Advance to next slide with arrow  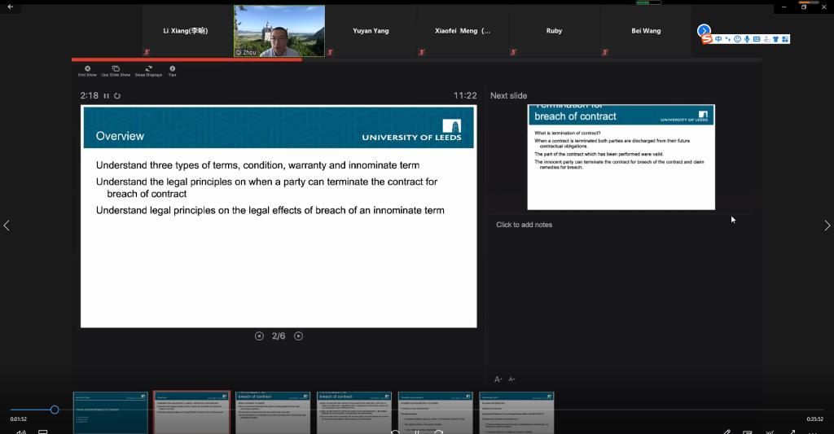(298, 336)
